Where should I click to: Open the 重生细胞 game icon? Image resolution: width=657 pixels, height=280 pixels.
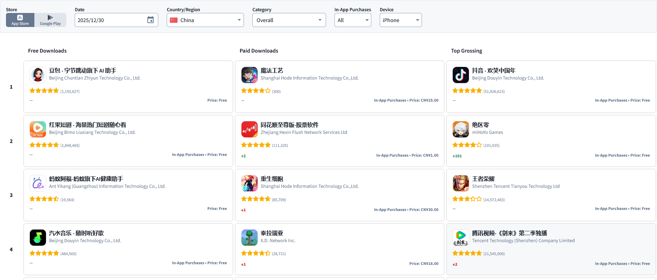250,183
